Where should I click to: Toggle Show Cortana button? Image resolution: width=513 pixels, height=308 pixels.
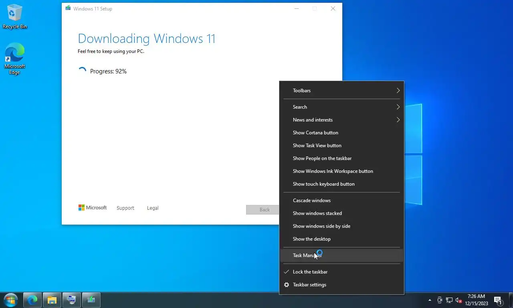pyautogui.click(x=341, y=133)
